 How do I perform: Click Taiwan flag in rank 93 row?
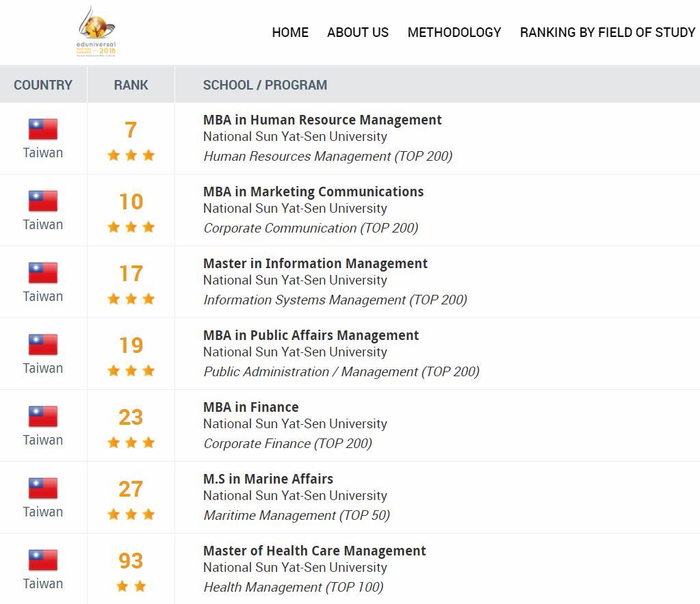tap(43, 560)
